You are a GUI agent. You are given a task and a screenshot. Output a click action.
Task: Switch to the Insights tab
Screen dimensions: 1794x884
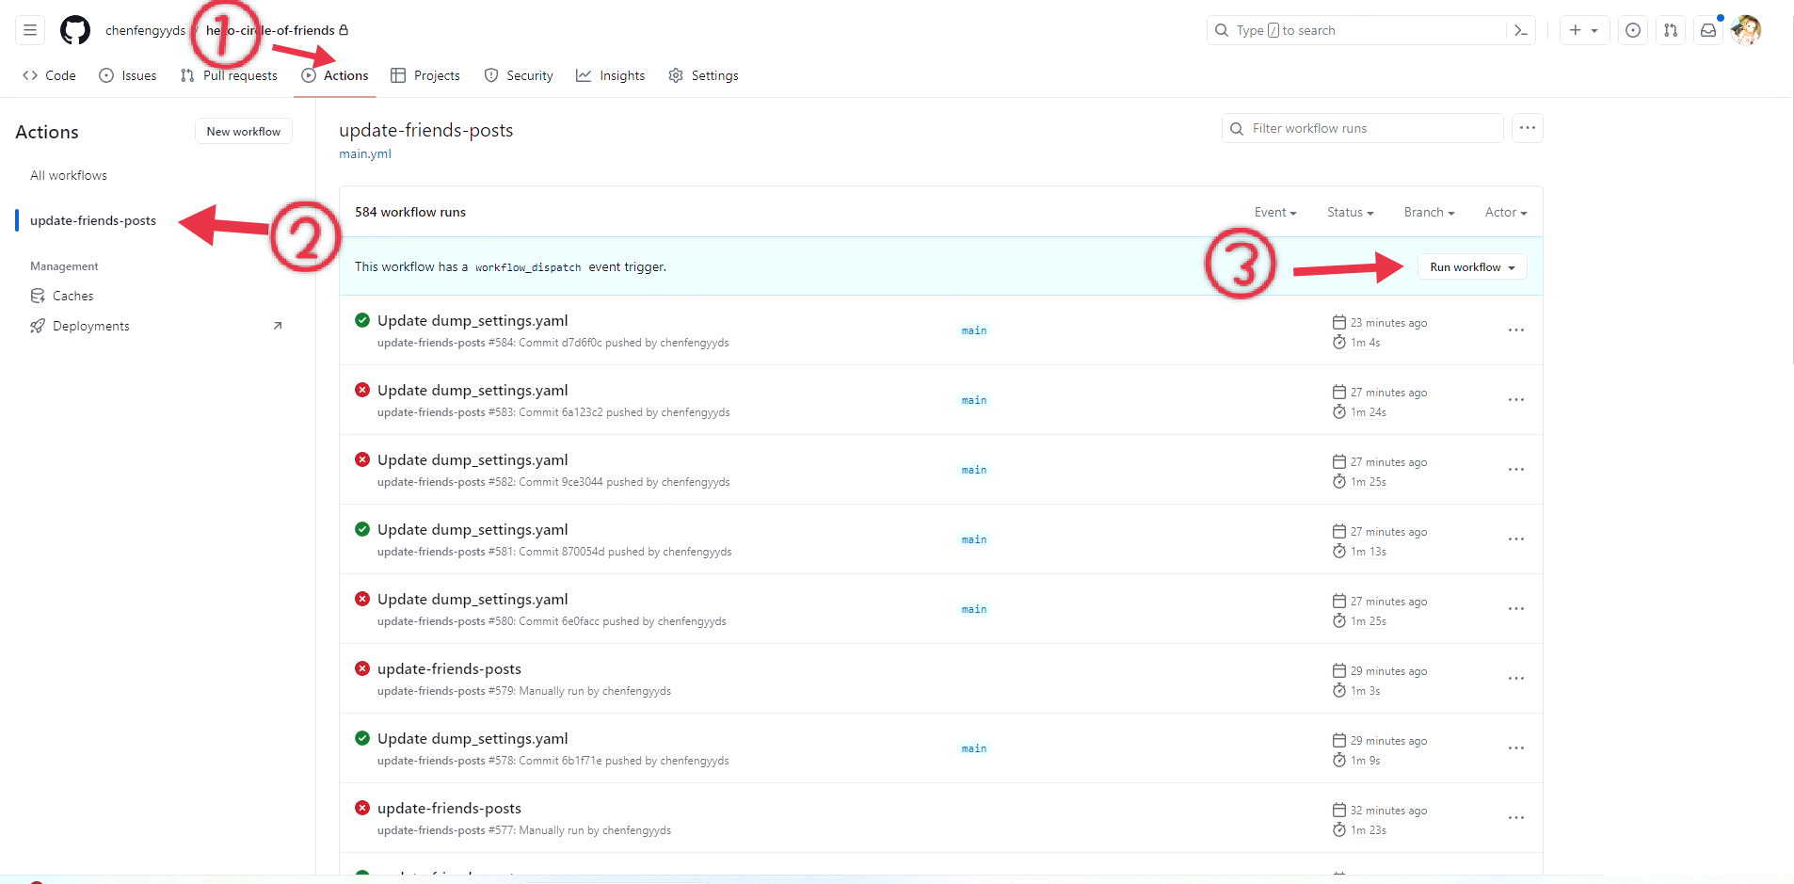(x=611, y=75)
